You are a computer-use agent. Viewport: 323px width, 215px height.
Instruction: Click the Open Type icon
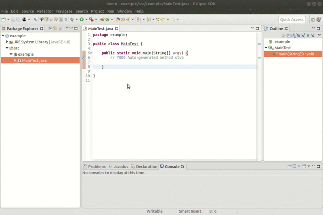click(x=118, y=19)
